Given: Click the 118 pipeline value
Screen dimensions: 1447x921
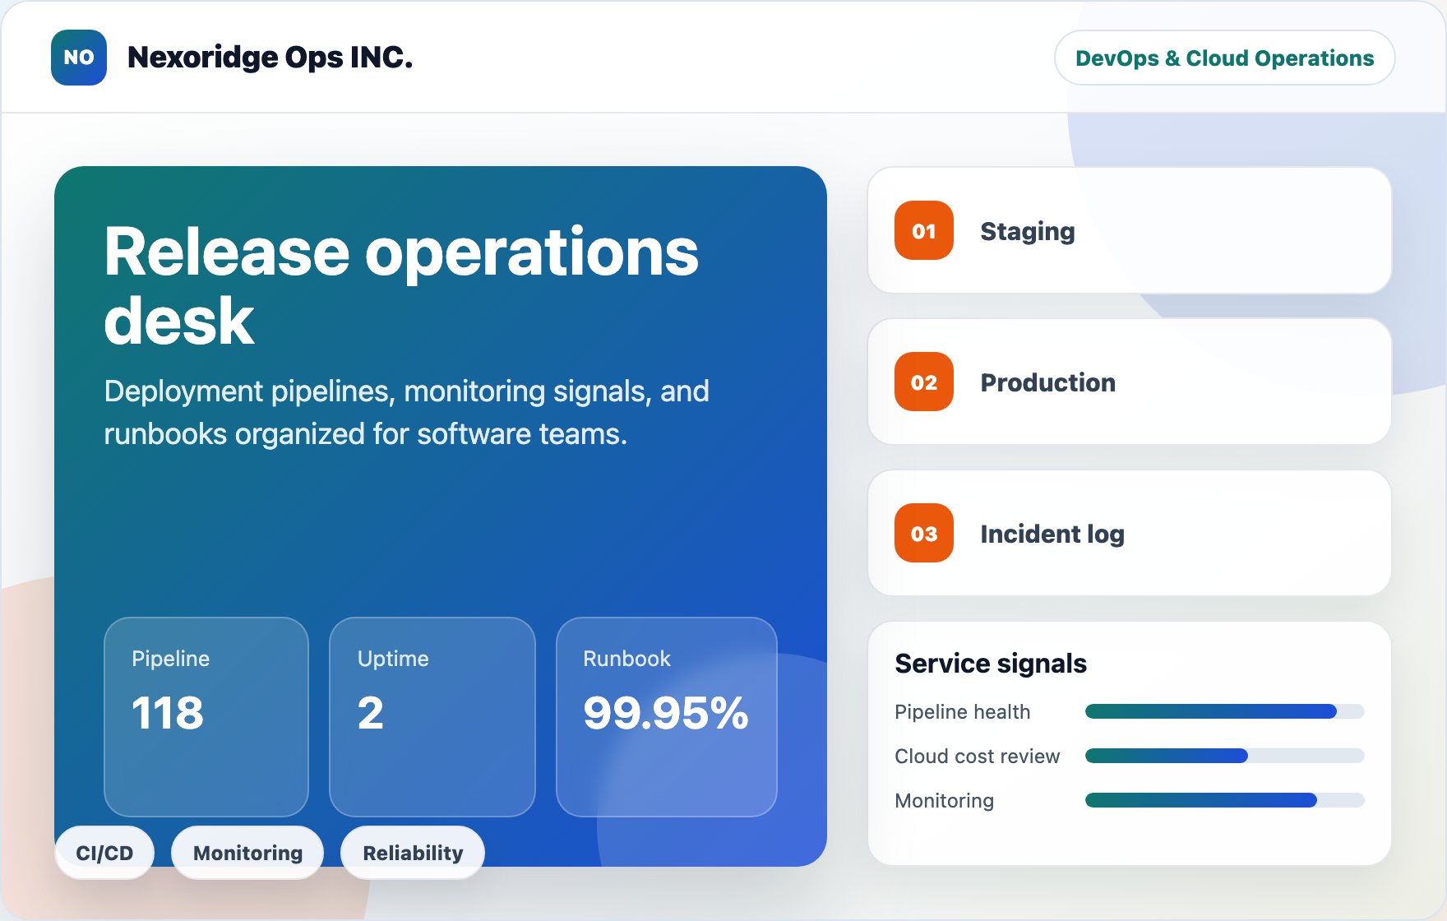Looking at the screenshot, I should click(168, 713).
